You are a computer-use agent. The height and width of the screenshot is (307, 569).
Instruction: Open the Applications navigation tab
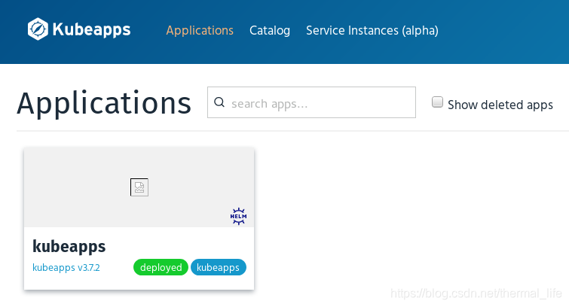coord(200,30)
